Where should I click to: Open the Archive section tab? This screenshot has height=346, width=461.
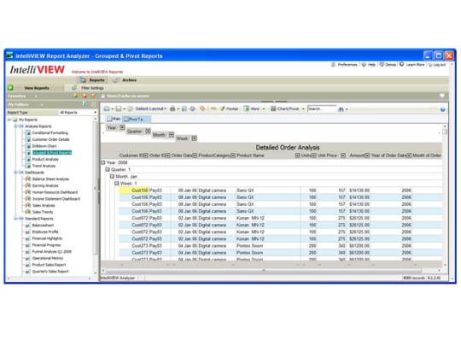point(125,80)
